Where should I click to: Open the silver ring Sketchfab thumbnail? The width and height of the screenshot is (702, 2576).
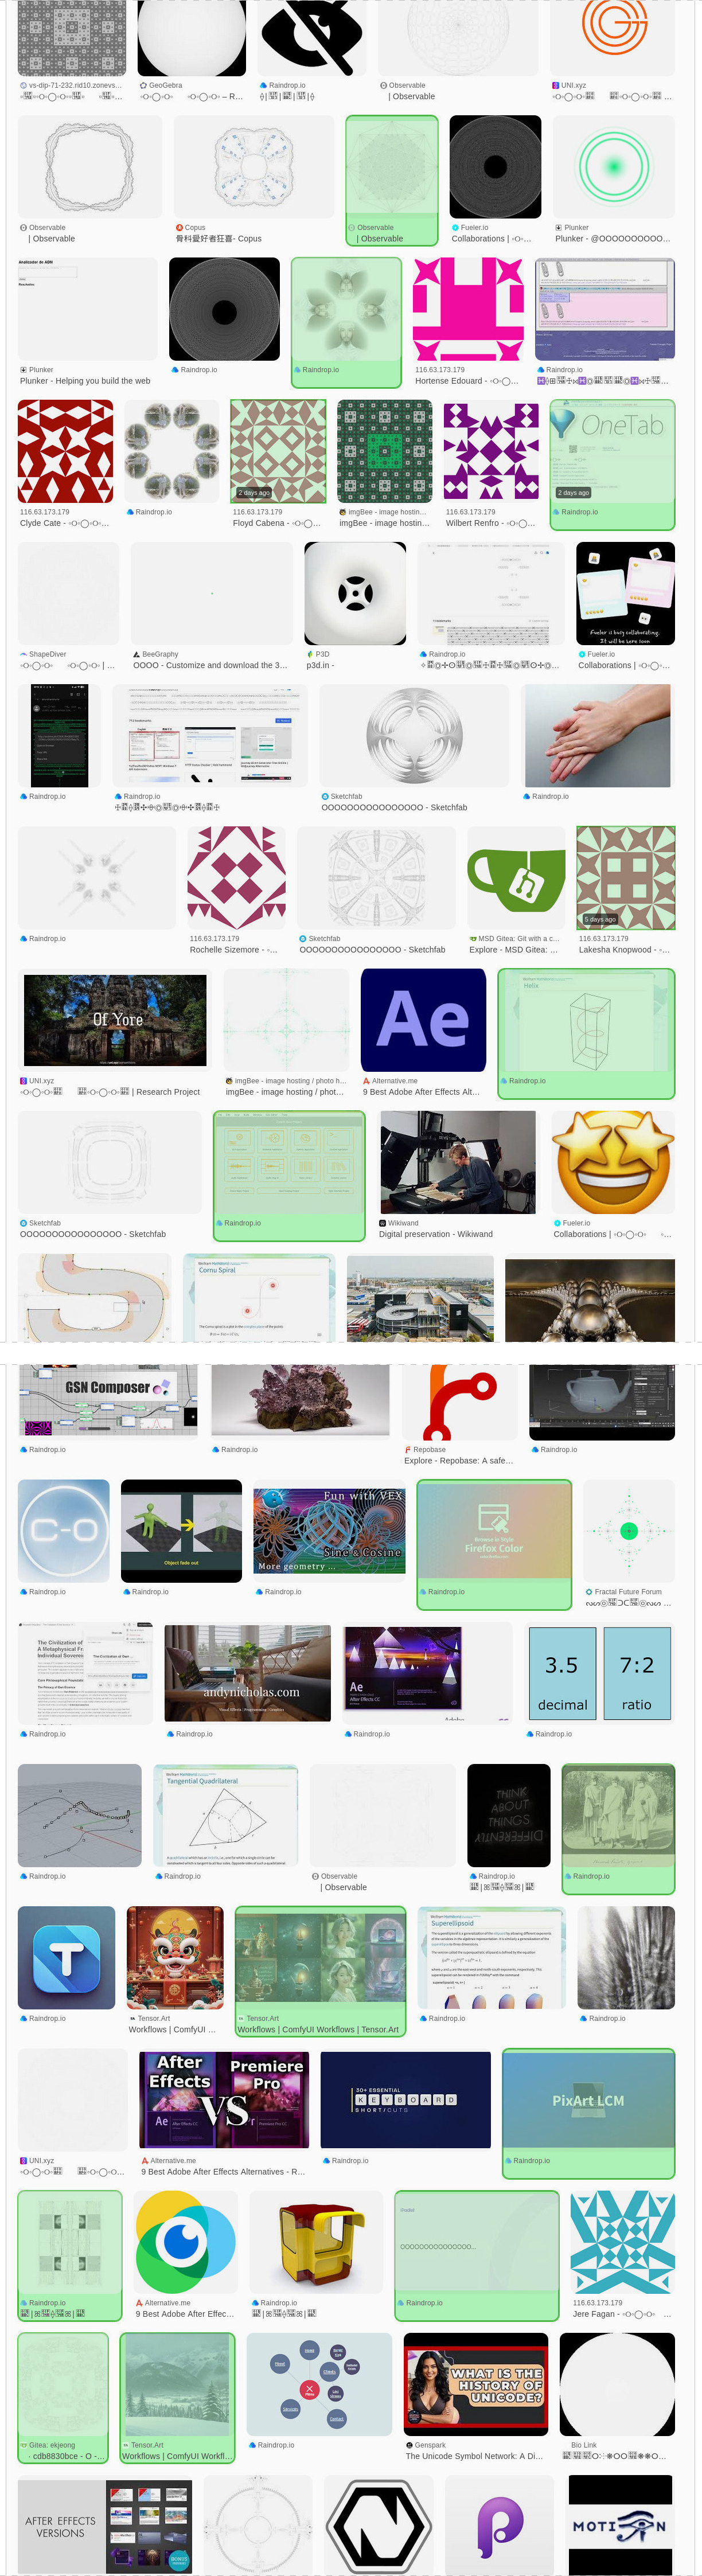click(x=415, y=735)
